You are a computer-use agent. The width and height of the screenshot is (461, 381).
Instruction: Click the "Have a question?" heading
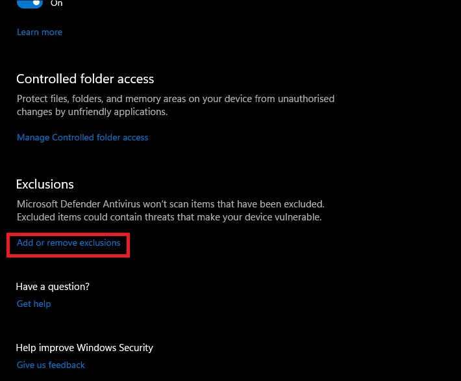pyautogui.click(x=53, y=286)
